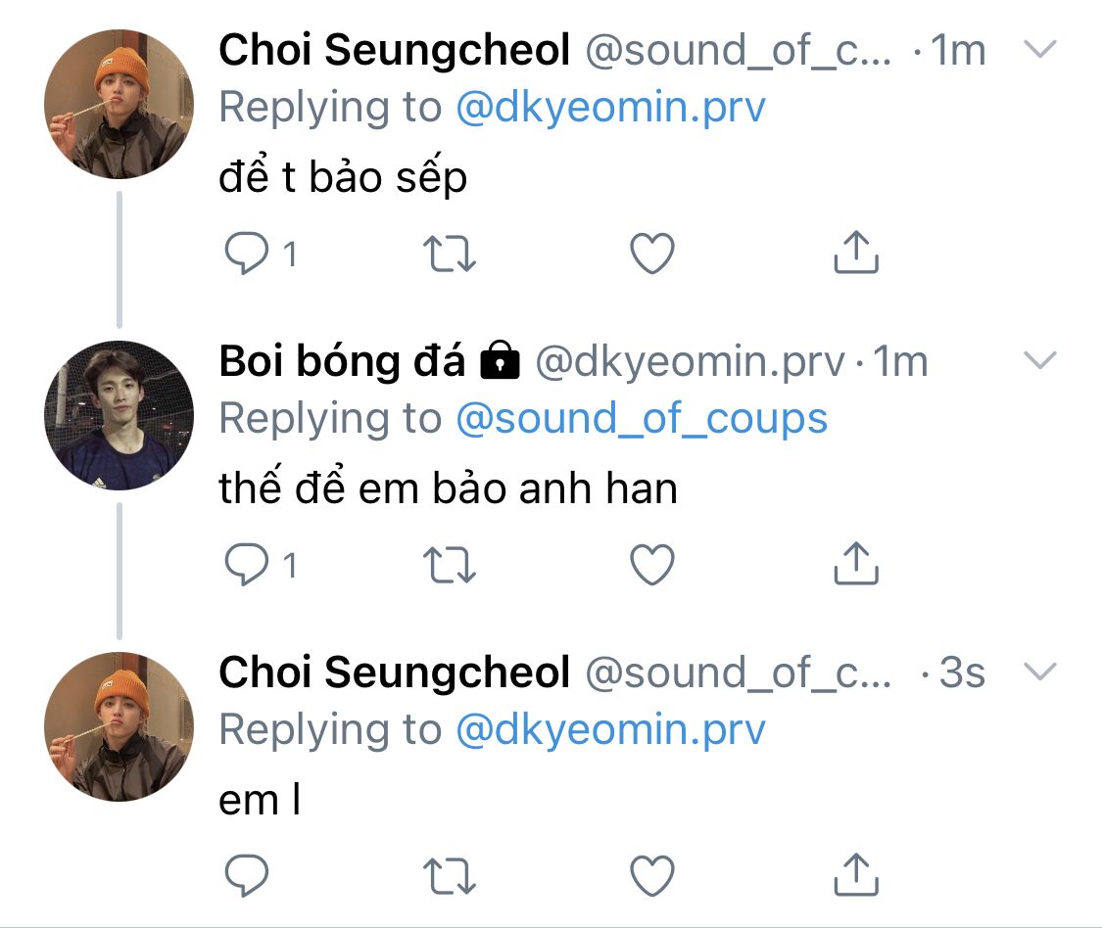Screen dimensions: 1102x928
Task: Open Choi Seungcheol avatar on top tweet
Action: (120, 104)
